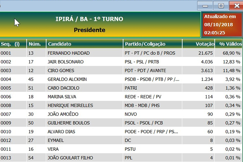
Task: Click the Atualizado em timestamp panel
Action: click(222, 25)
